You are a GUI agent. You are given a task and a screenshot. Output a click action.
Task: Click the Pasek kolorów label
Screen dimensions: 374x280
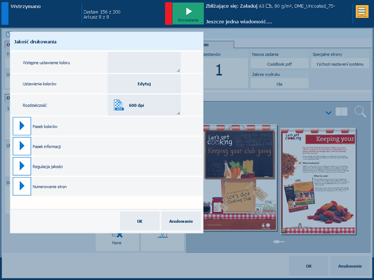[45, 127]
